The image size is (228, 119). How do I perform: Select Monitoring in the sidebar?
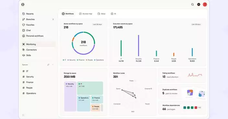click(38, 44)
